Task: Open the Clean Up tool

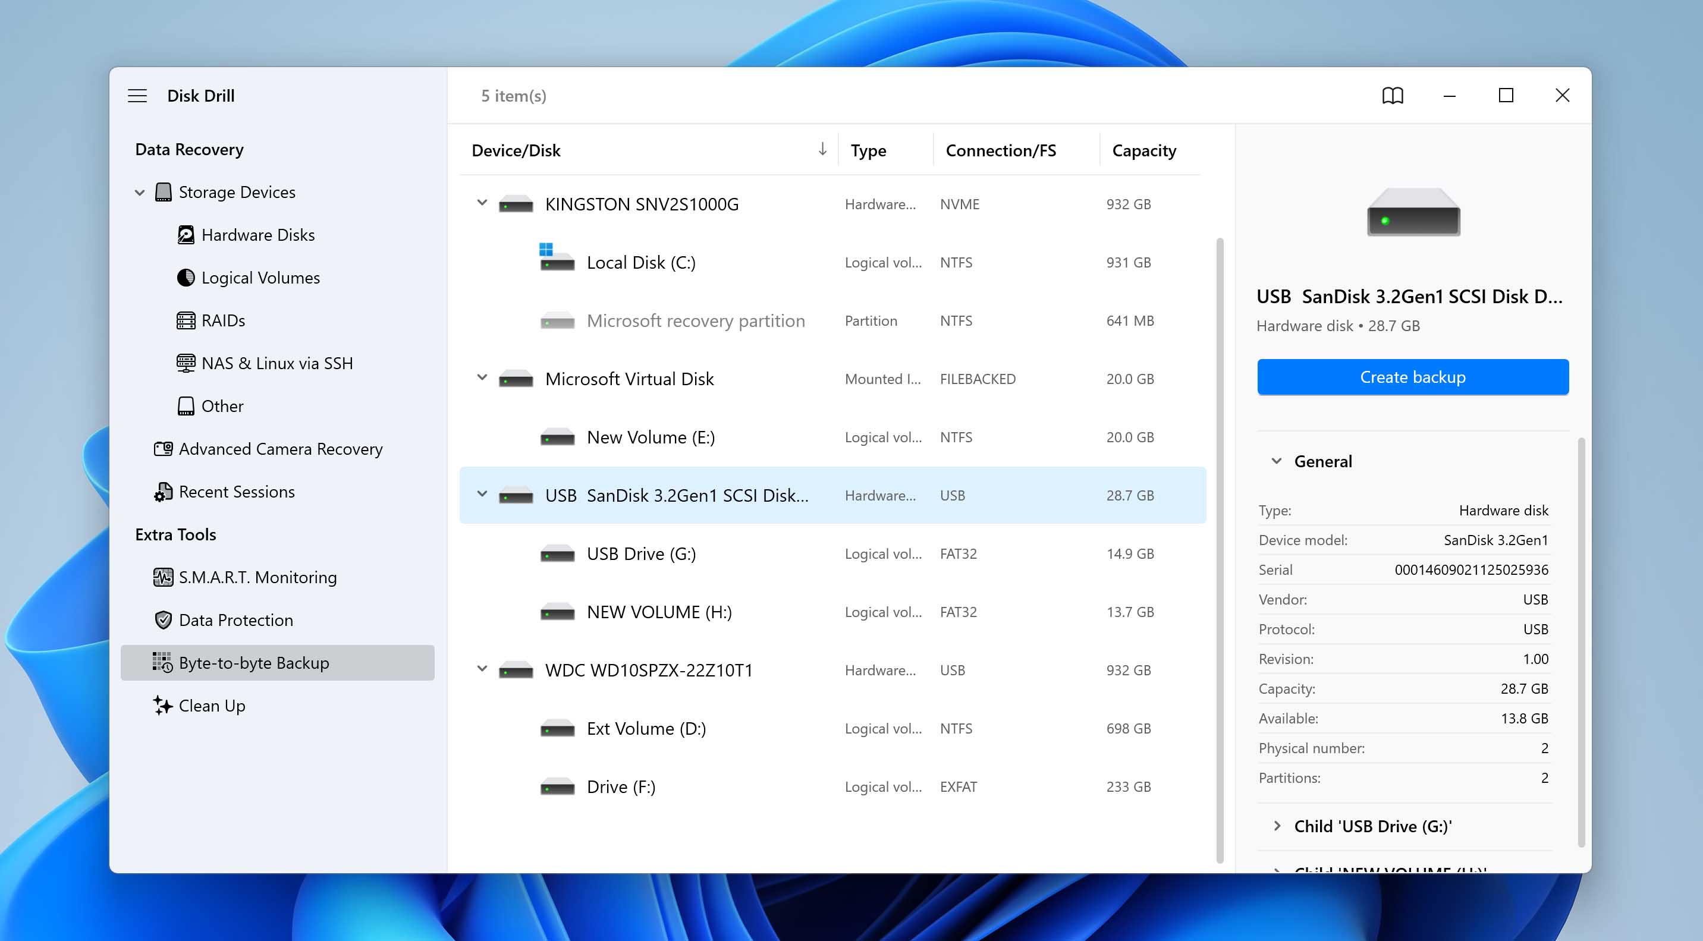Action: point(212,705)
